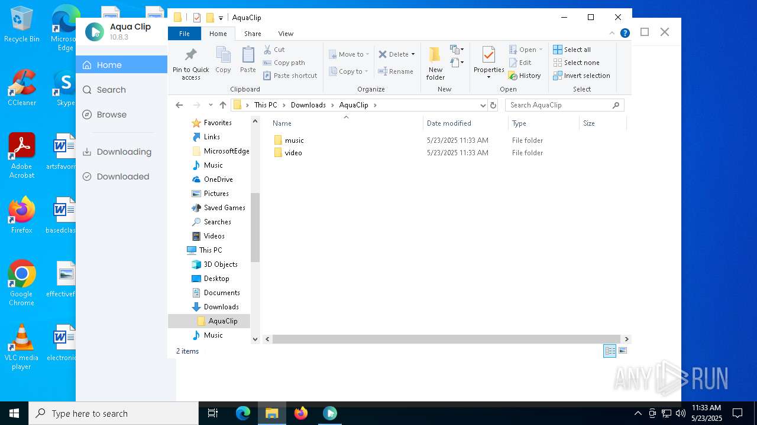The width and height of the screenshot is (757, 425).
Task: Go back in Explorer navigation
Action: point(179,105)
